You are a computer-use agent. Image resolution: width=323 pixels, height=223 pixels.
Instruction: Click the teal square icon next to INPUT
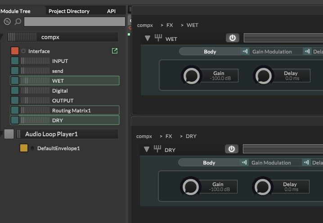coord(15,61)
